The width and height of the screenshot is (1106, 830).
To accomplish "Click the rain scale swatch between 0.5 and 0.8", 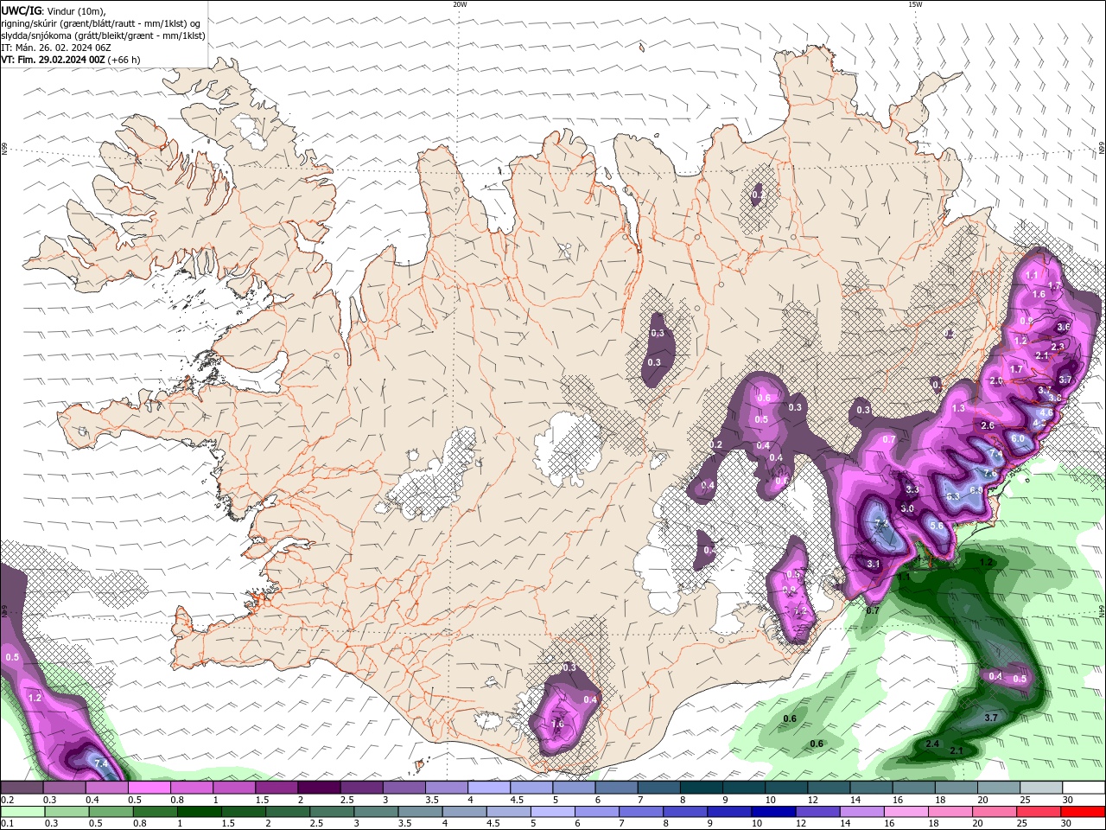I will click(x=111, y=812).
